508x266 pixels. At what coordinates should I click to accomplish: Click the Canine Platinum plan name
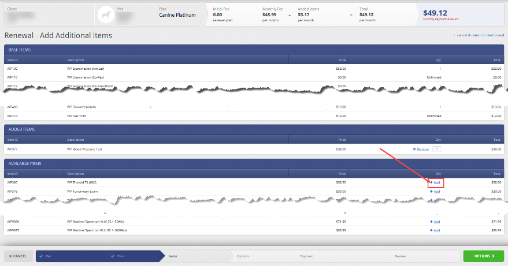point(177,15)
